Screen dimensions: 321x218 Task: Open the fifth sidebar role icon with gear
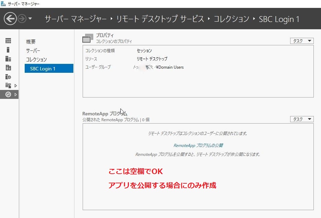(8, 77)
